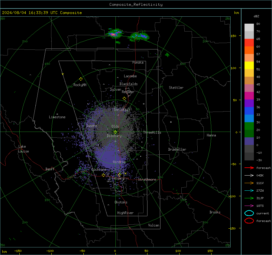This screenshot has width=272, height=255.
Task: Click yellow diamond marker above Calgary
Action: 119,175
